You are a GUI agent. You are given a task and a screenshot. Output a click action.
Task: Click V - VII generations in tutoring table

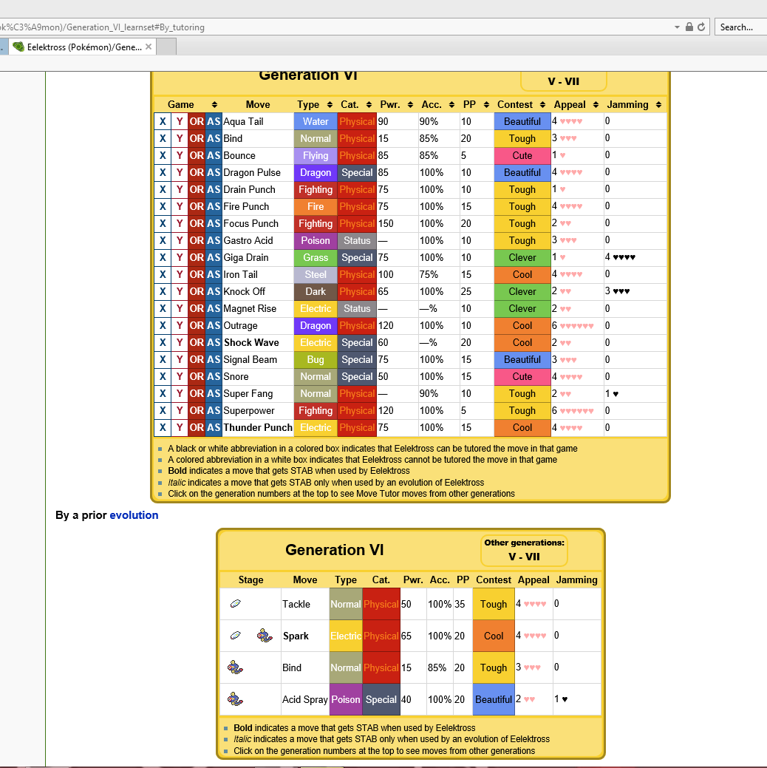pos(563,81)
